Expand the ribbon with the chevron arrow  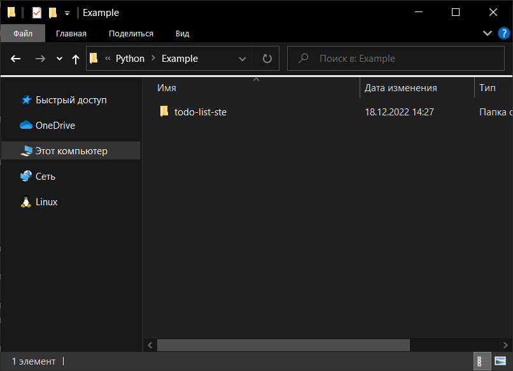tap(488, 33)
